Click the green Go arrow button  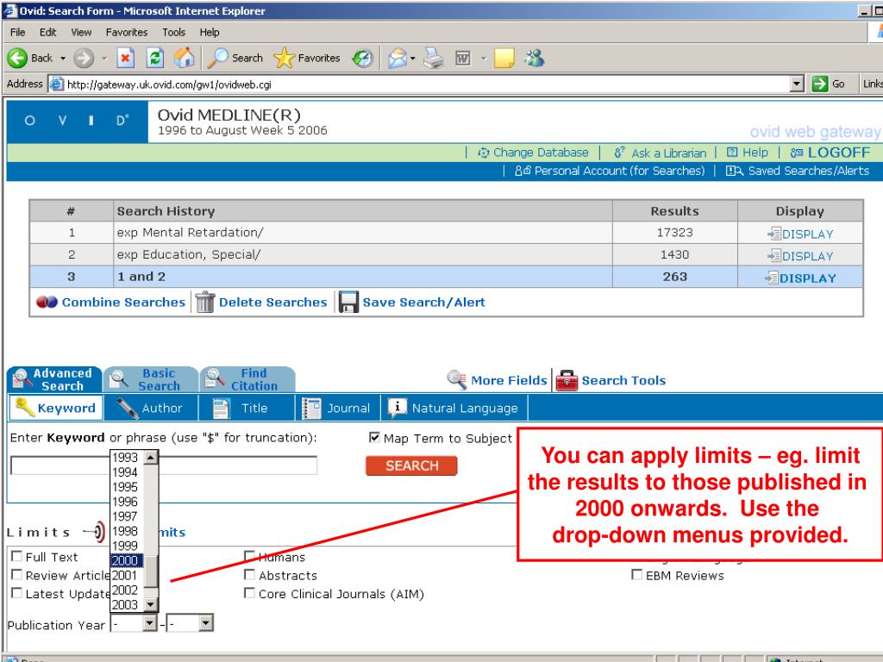click(x=820, y=84)
